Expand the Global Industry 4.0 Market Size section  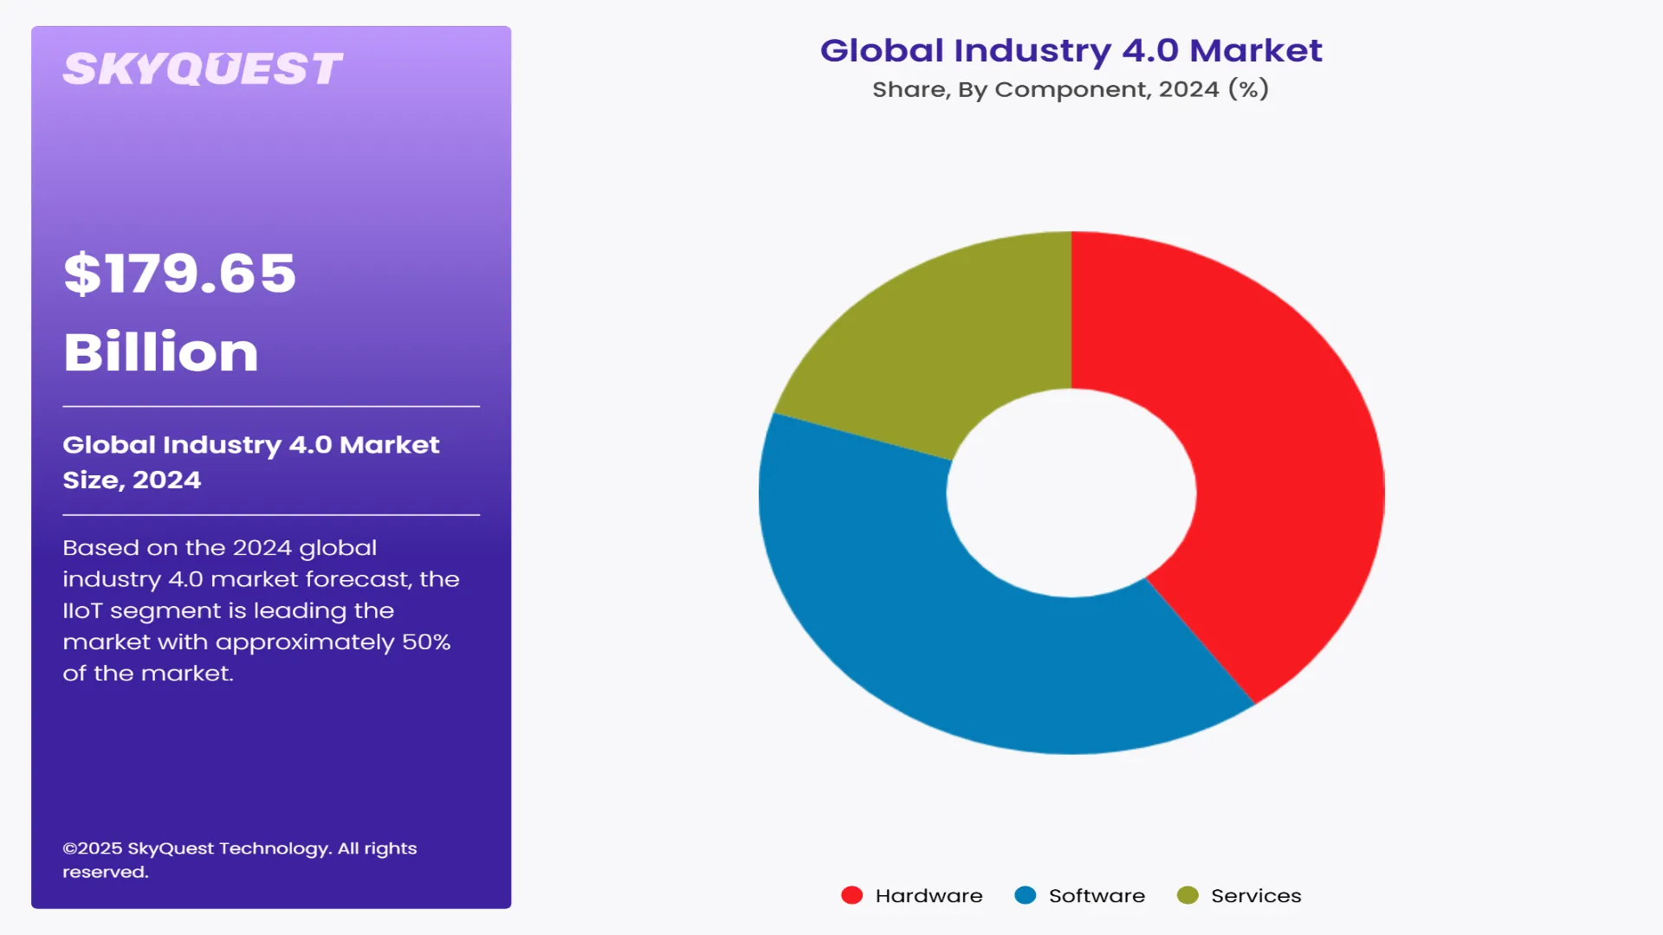click(x=251, y=461)
